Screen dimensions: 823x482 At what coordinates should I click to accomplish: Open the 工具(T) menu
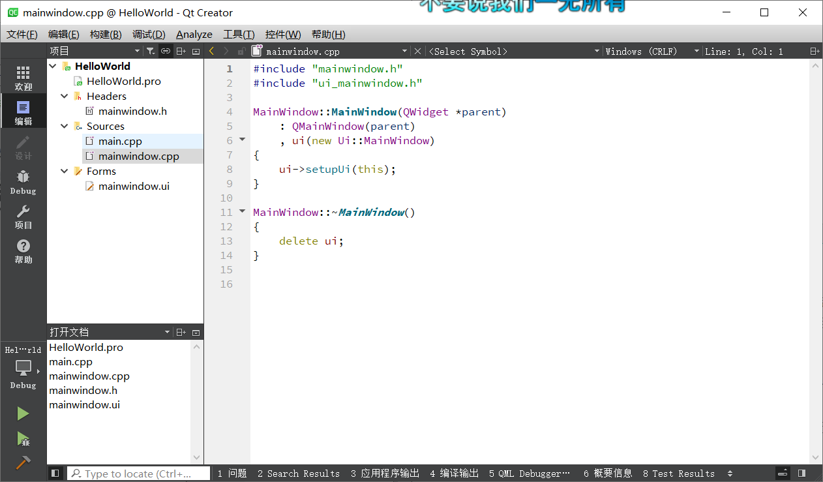coord(239,34)
